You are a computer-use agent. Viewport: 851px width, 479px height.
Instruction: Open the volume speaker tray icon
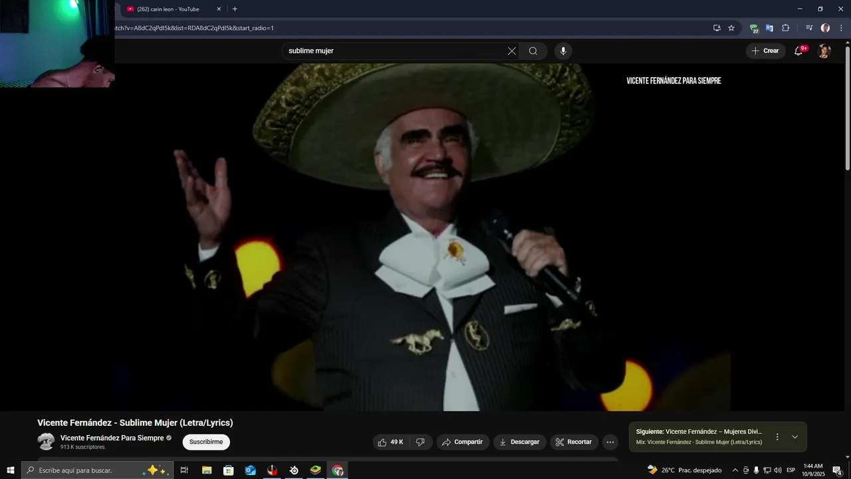[x=778, y=470]
